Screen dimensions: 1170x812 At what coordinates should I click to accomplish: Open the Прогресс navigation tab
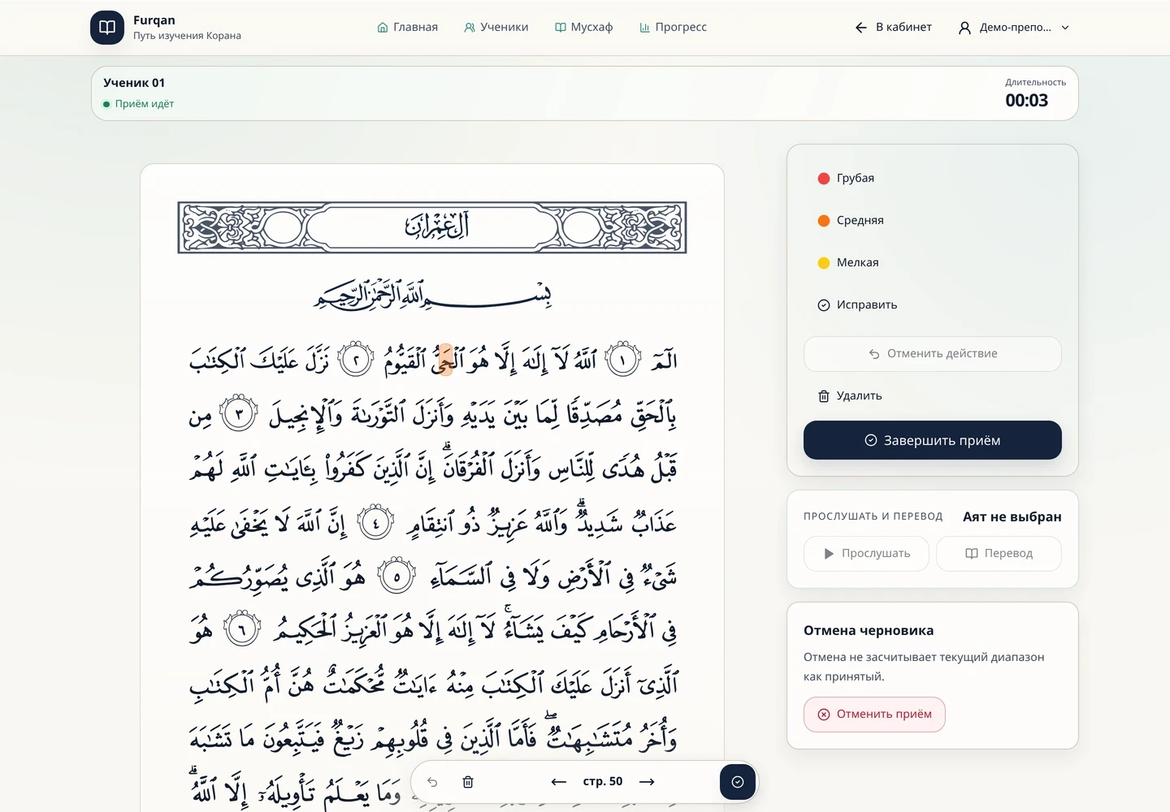coord(674,27)
